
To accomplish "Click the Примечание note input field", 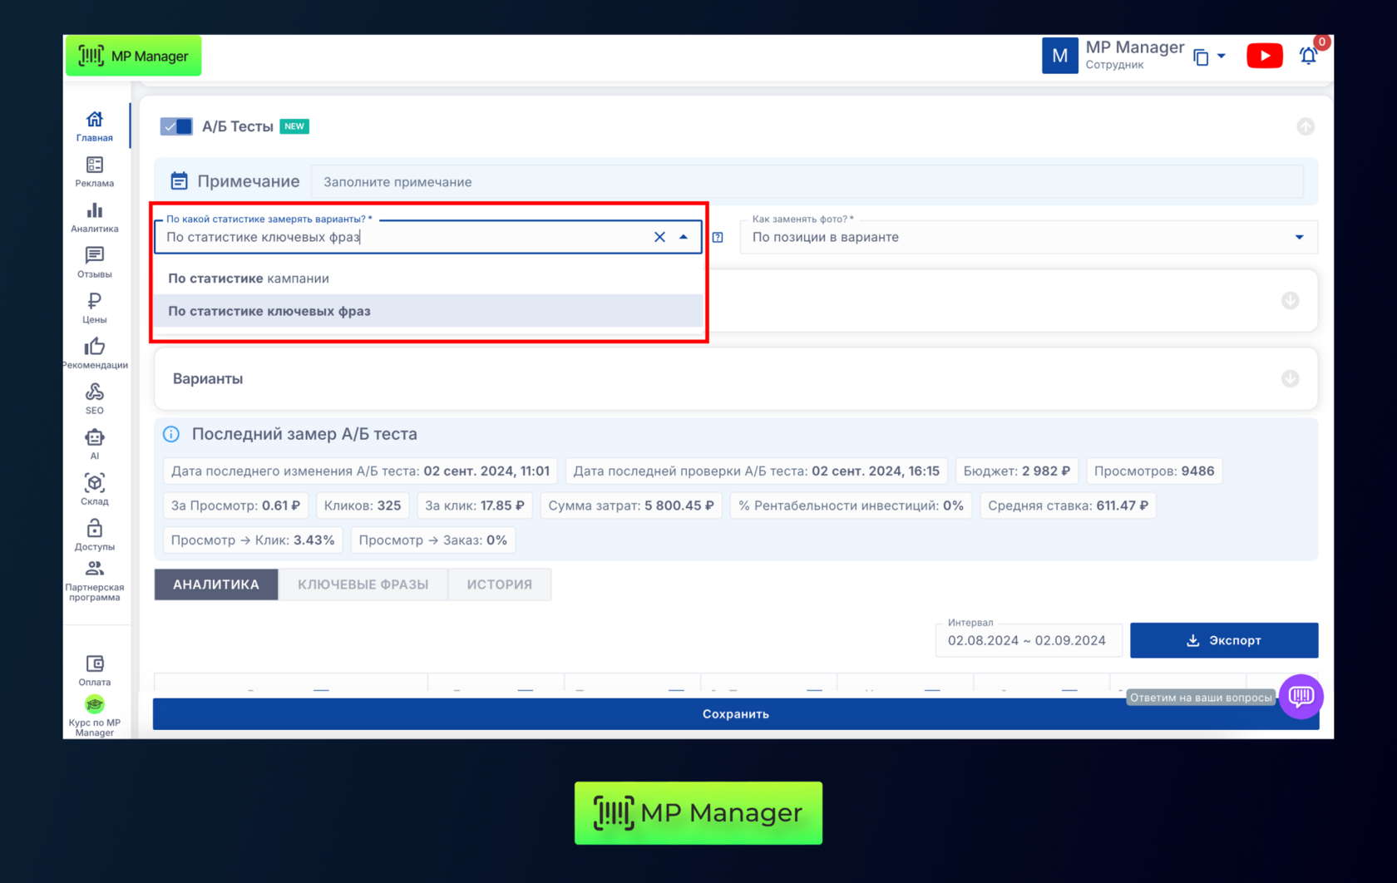I will (x=807, y=182).
